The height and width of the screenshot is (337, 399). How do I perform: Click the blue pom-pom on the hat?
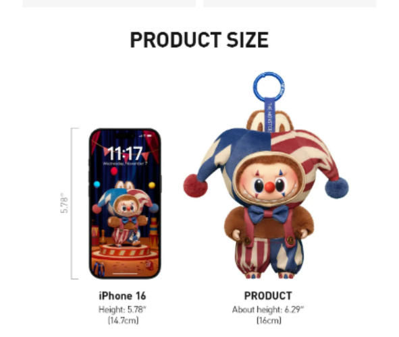click(x=336, y=187)
